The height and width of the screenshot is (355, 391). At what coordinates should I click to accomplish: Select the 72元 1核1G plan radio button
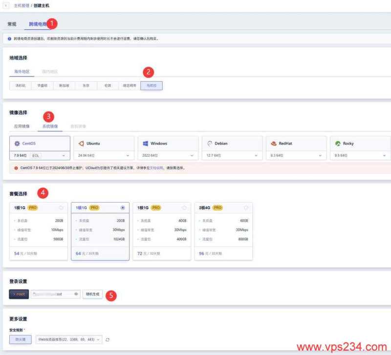tap(184, 208)
